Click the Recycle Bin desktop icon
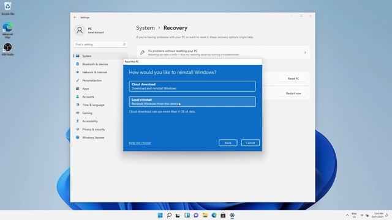The image size is (392, 220). (7, 8)
